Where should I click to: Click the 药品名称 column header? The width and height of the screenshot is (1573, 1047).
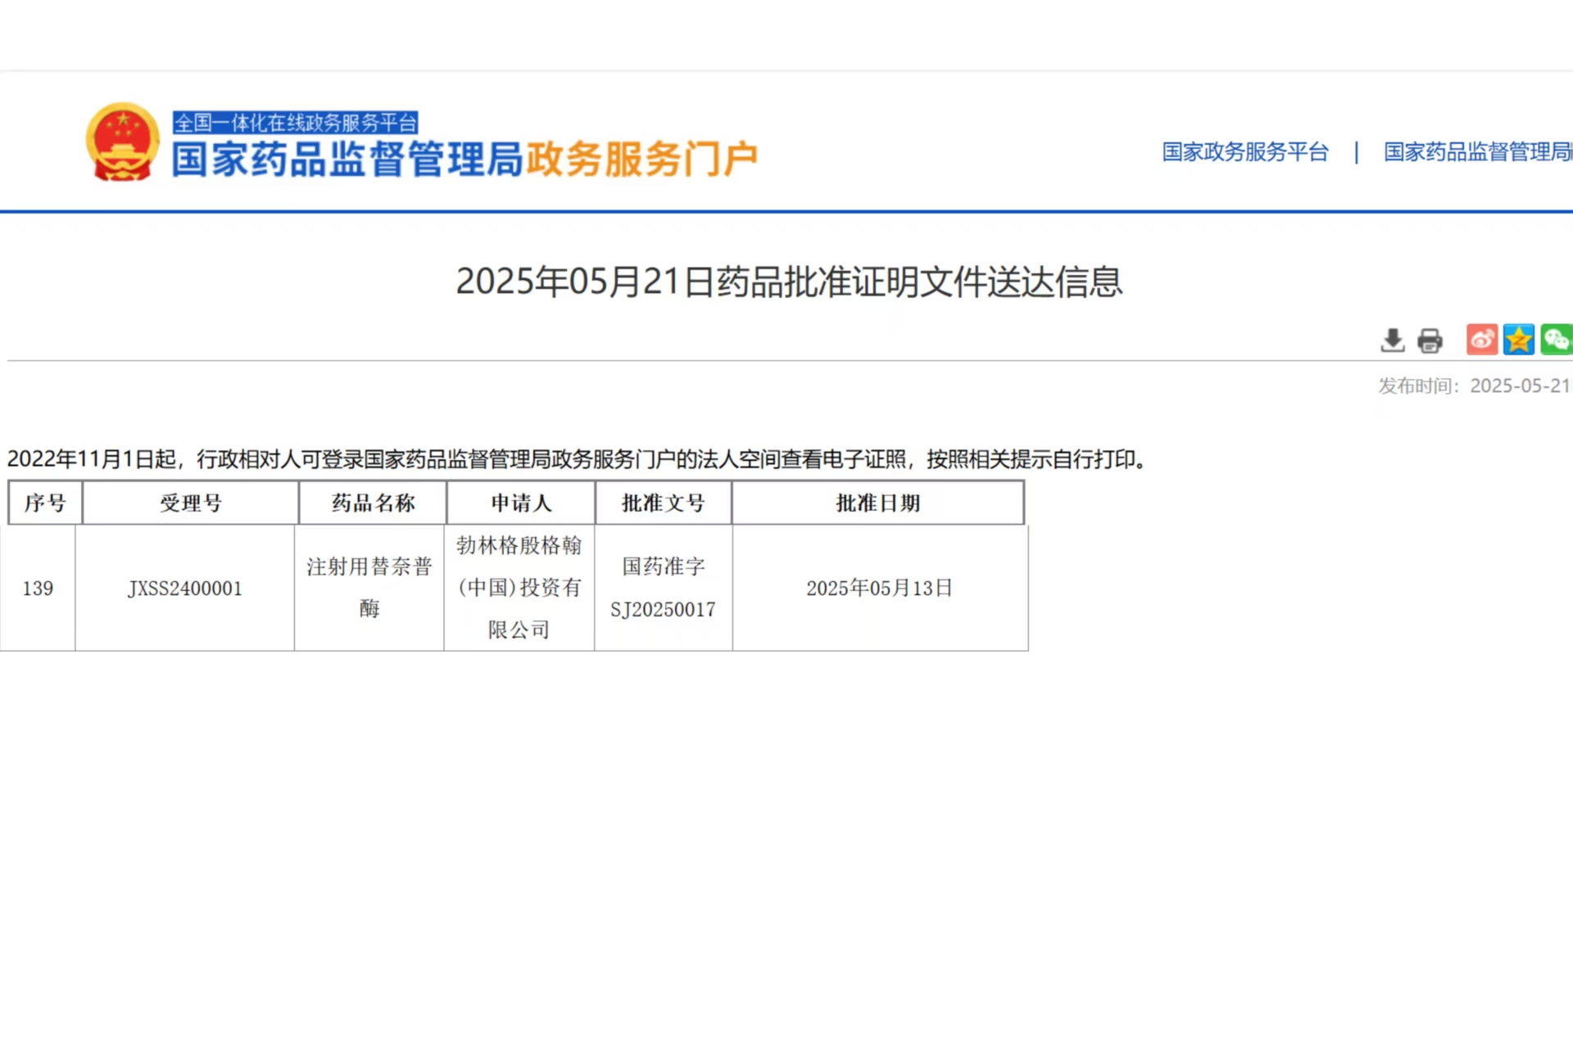pos(373,503)
